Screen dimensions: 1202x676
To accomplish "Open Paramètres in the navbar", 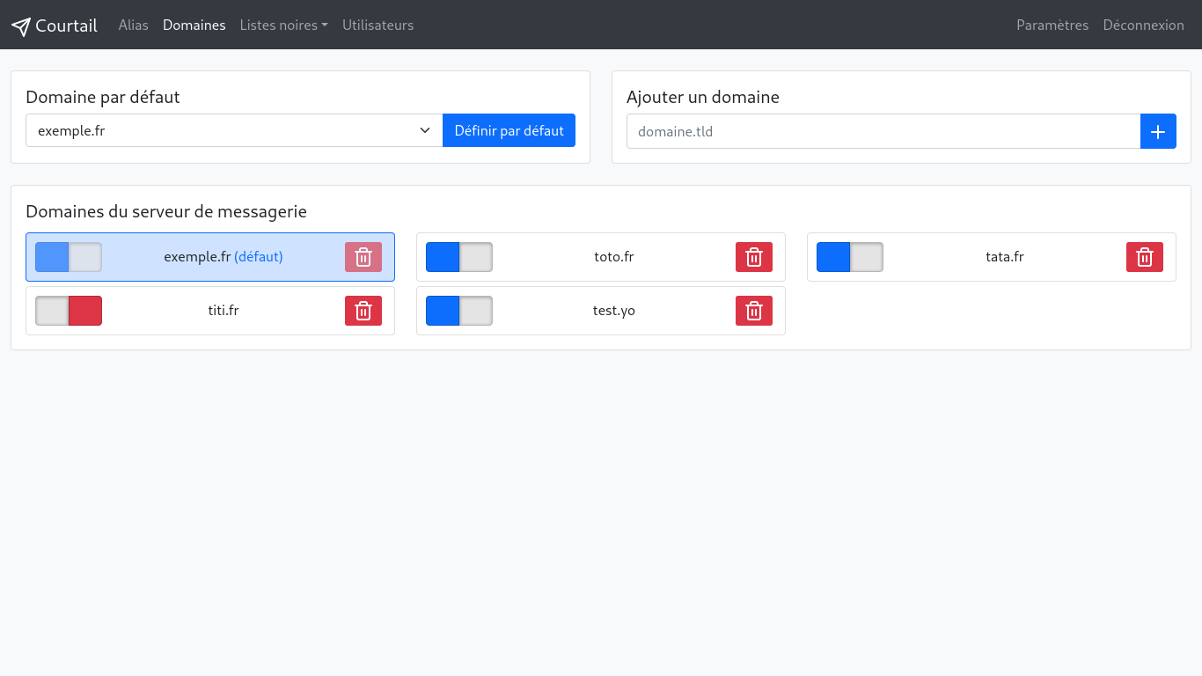I will point(1052,25).
